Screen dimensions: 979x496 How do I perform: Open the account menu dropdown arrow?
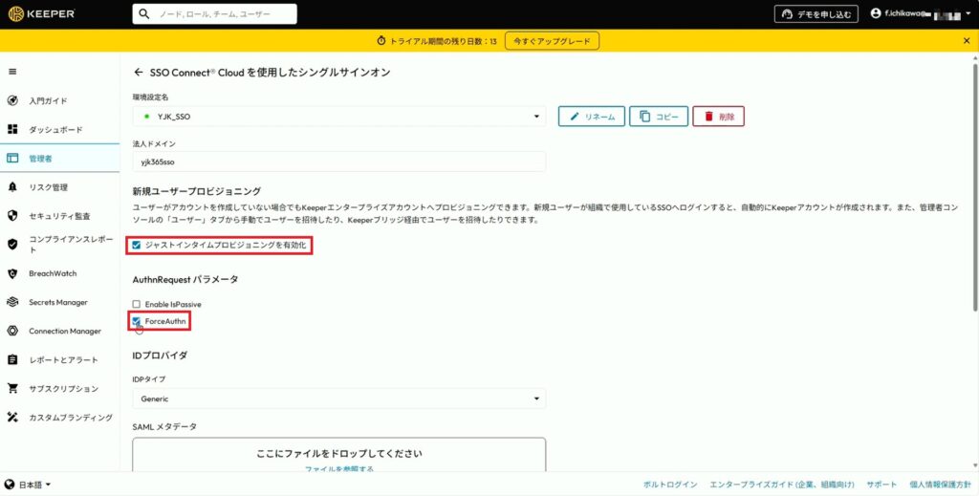coord(968,13)
